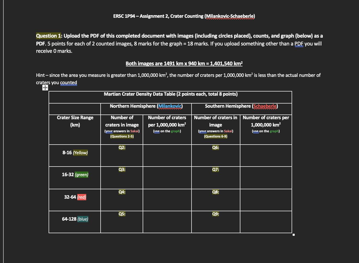Screen dimensions: 359x263
Task: Click the red 'Schaeberle' word in table header
Action: pos(265,106)
